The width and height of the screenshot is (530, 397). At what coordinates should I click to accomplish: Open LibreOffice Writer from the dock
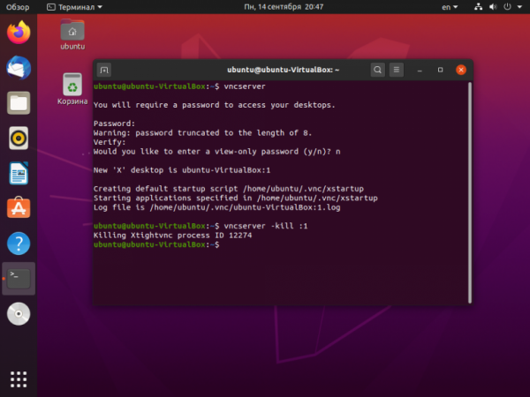point(19,173)
